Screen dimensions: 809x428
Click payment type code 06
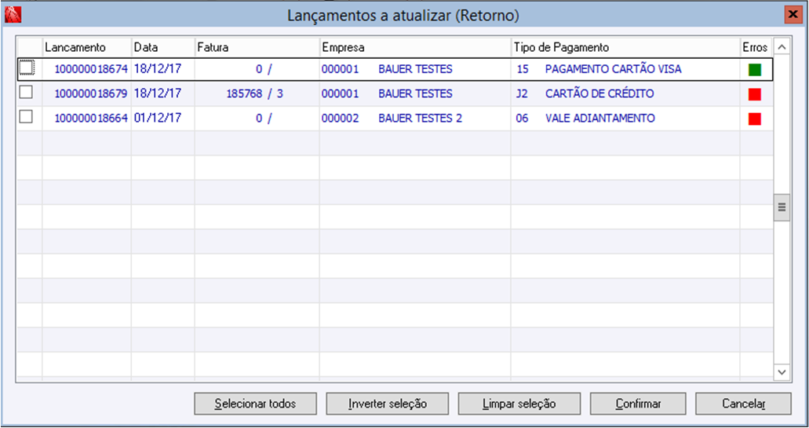click(522, 119)
